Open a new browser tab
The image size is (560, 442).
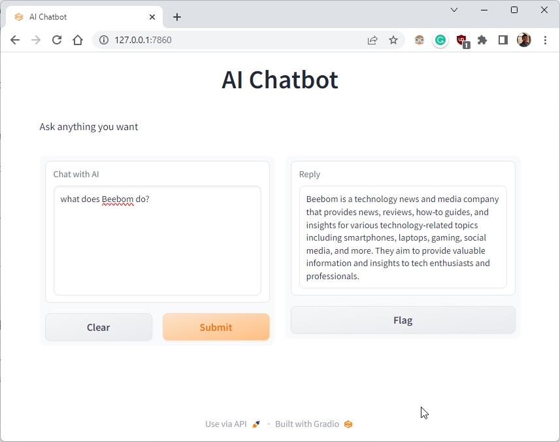pyautogui.click(x=176, y=16)
